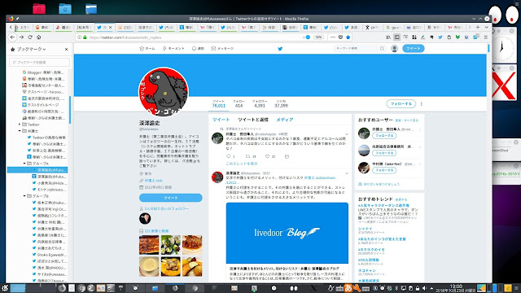Open direct message icon under first tweet
The height and width of the screenshot is (293, 521).
click(287, 156)
